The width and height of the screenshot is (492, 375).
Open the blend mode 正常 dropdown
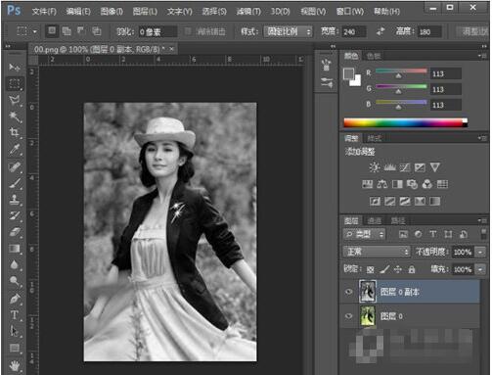coord(377,252)
